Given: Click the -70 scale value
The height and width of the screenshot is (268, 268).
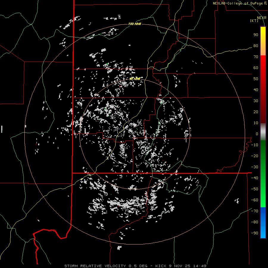Looking at the screenshot, I should (255, 211).
